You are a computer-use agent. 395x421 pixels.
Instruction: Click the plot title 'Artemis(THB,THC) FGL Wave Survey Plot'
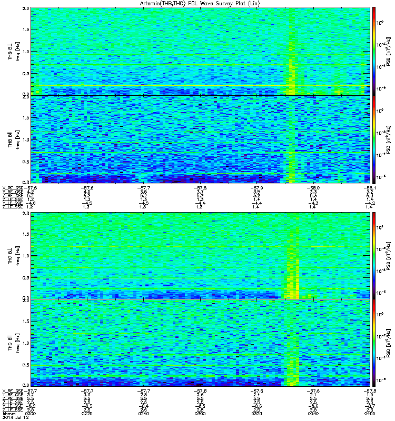coord(200,4)
